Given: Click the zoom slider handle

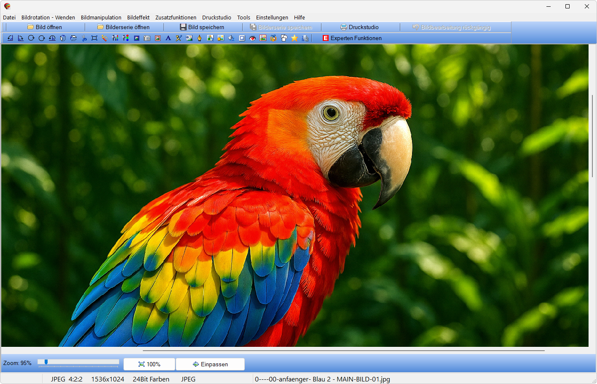Looking at the screenshot, I should click(46, 362).
